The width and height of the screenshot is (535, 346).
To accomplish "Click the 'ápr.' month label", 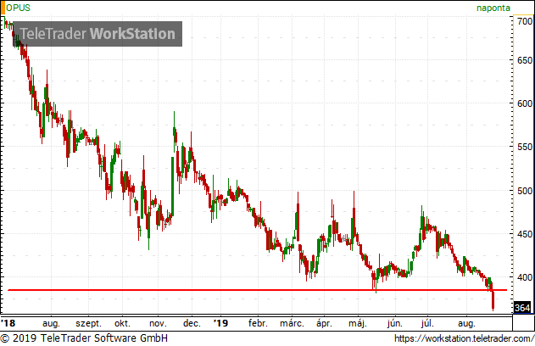I will point(324,323).
